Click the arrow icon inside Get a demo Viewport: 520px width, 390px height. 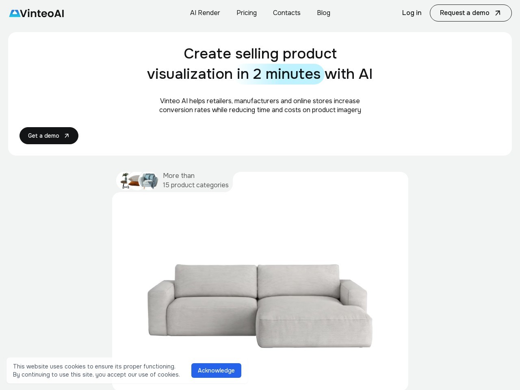67,136
